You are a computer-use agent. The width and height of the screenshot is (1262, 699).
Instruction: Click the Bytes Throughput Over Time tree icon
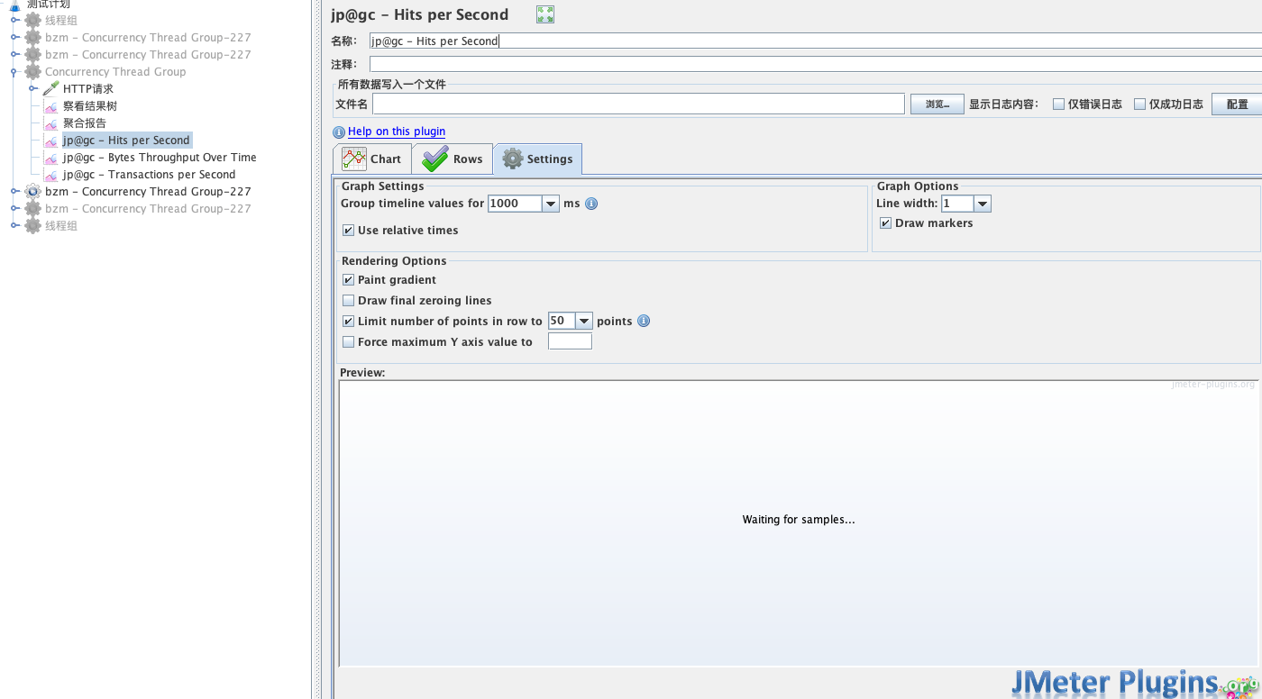(51, 158)
